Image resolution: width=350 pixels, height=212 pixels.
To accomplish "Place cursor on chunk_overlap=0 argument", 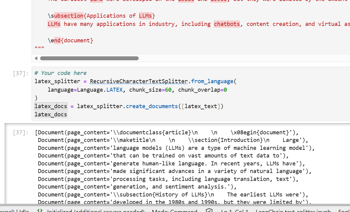I will (x=203, y=90).
